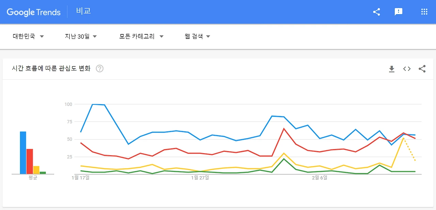Viewport: 436px width, 210px height.
Task: Select the yellow average bar
Action: [36, 170]
